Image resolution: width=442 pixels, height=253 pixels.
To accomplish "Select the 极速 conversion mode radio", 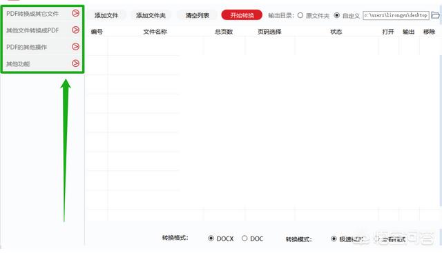I will point(334,239).
